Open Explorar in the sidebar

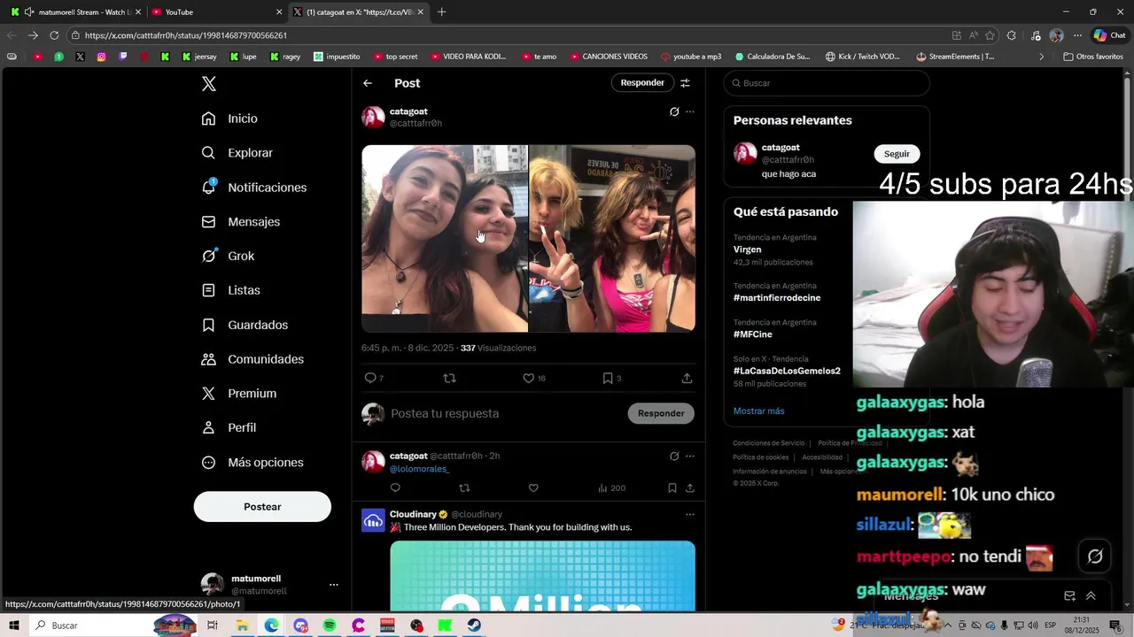[237, 153]
